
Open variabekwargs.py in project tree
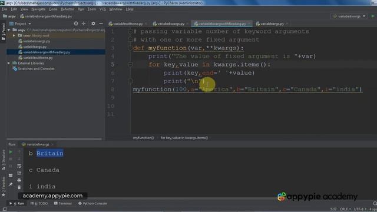coord(37,41)
